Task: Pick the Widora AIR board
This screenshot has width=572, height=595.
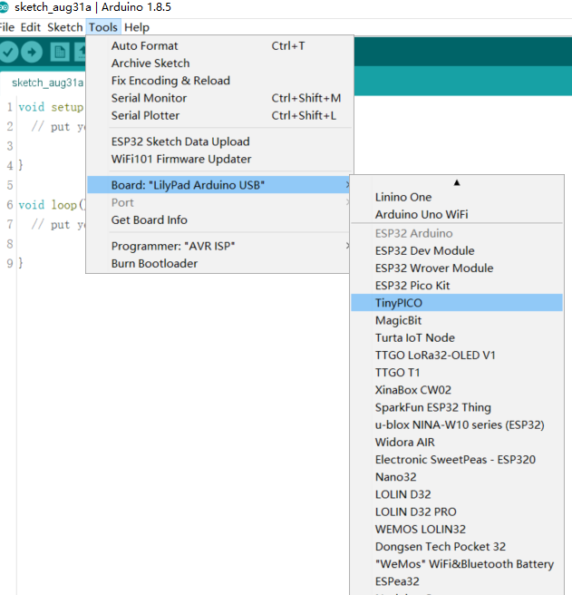Action: click(457, 442)
